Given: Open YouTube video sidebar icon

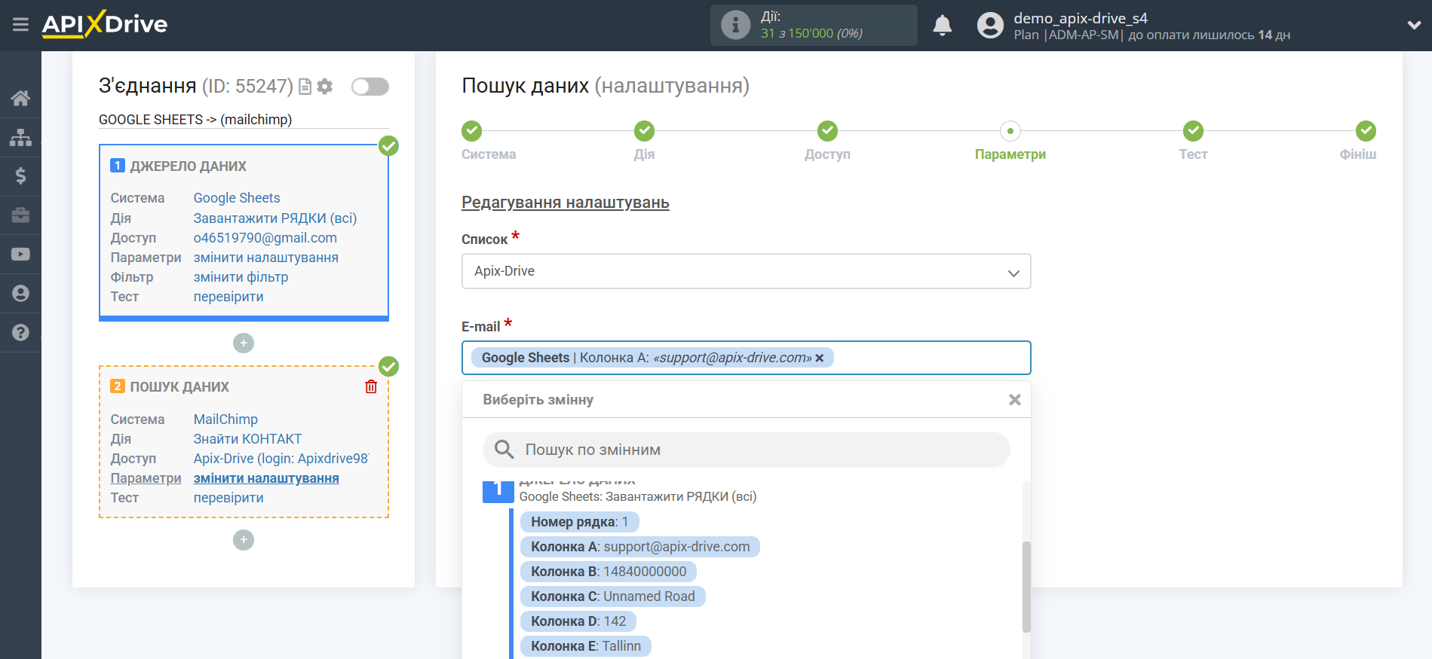Looking at the screenshot, I should pyautogui.click(x=20, y=255).
